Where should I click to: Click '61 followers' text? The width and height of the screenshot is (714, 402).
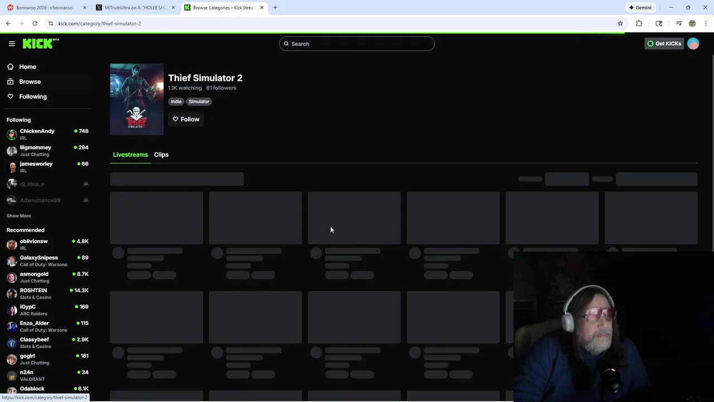[221, 88]
